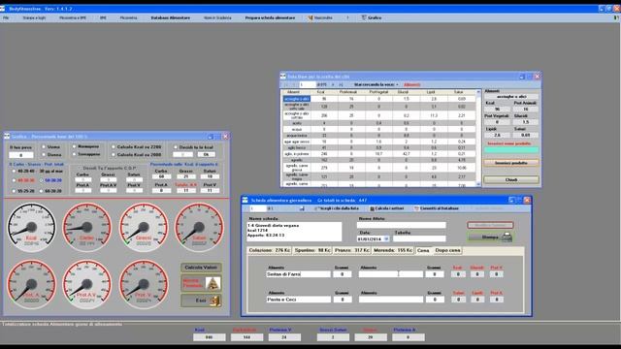Click OK button in Grafico window
This screenshot has height=349, width=621.
206,155
